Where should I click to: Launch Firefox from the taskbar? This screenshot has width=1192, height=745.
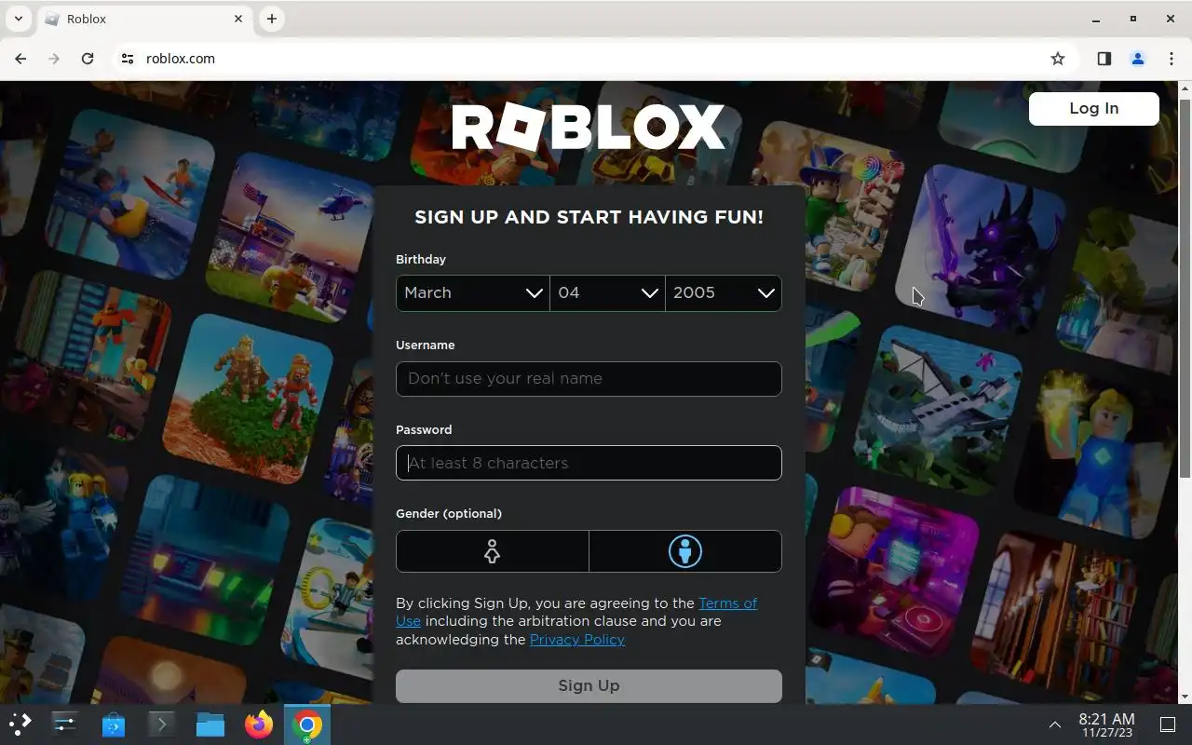pos(259,724)
